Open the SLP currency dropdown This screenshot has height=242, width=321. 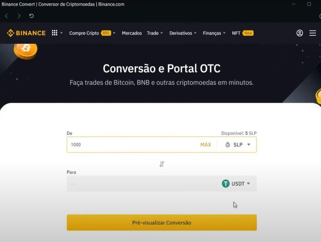click(x=237, y=145)
